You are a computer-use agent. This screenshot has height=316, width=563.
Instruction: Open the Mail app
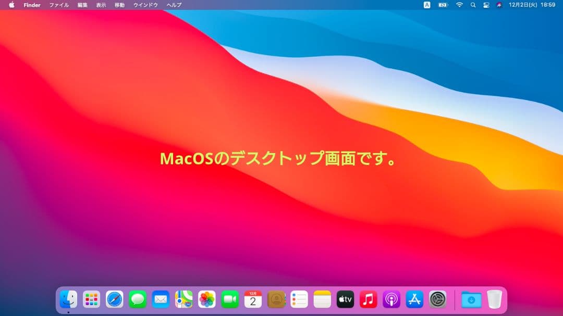click(160, 299)
